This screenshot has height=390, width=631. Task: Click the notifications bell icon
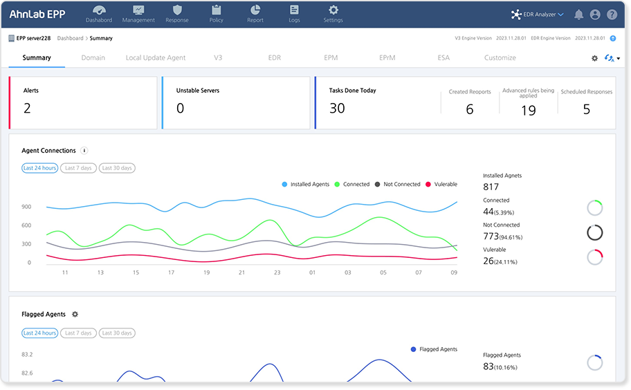[578, 15]
